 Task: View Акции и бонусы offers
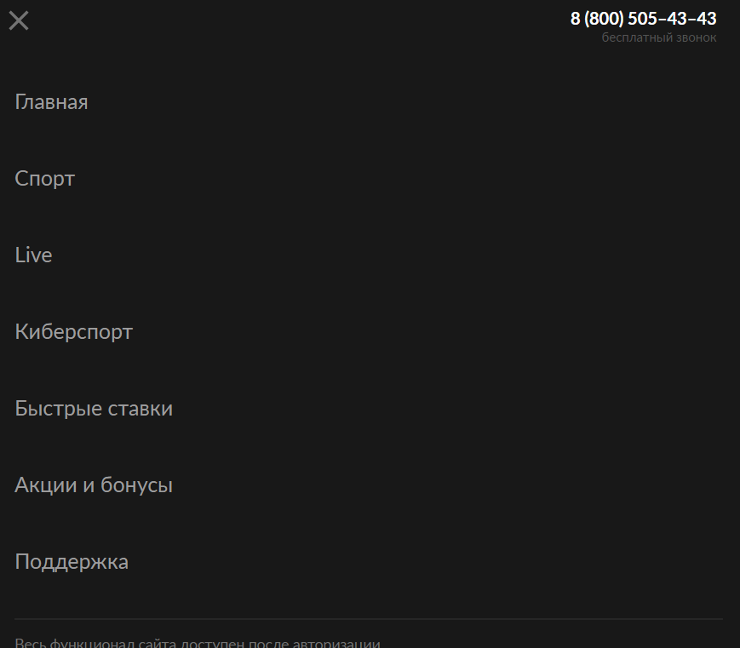[x=94, y=485]
